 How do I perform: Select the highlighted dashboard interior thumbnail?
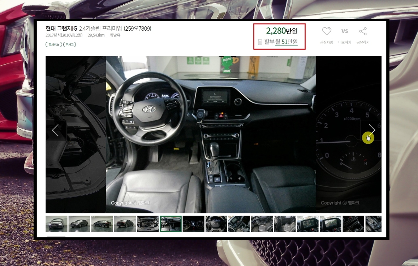171,224
